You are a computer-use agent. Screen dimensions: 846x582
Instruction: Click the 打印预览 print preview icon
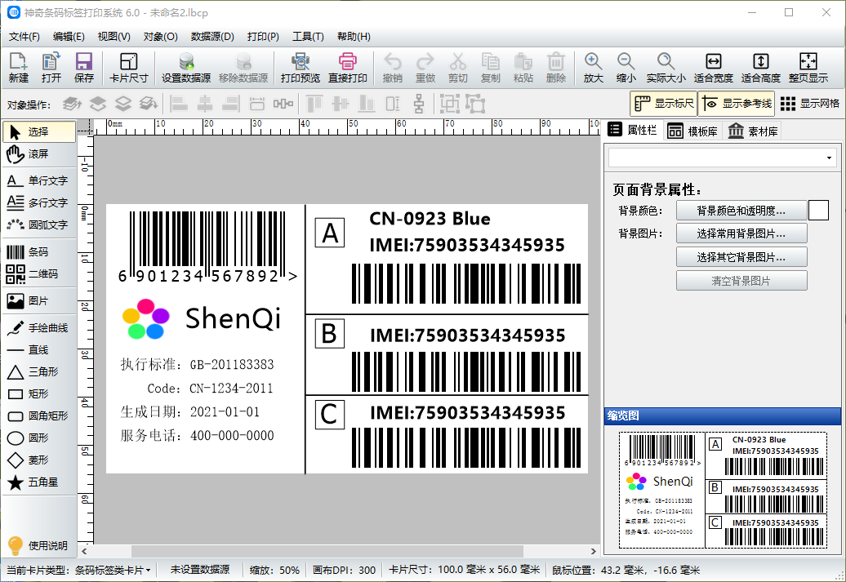pos(300,69)
